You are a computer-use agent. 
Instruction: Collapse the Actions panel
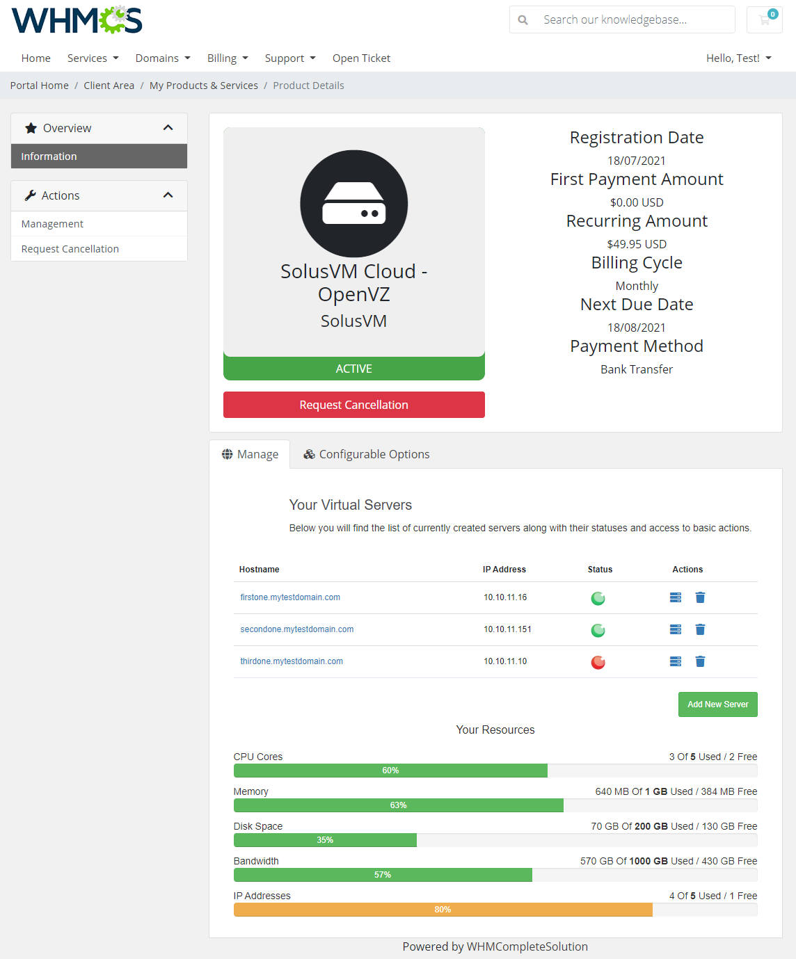click(168, 195)
